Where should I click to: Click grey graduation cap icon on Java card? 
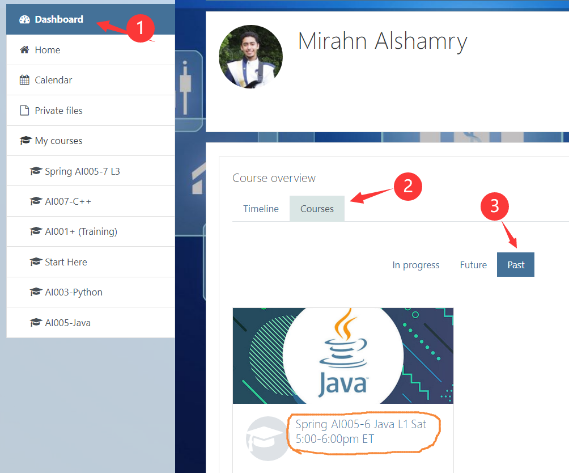click(267, 438)
